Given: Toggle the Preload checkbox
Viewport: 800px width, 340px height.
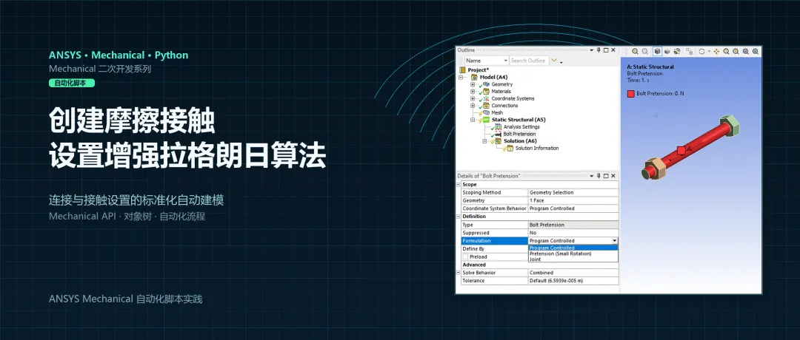Looking at the screenshot, I should (465, 256).
